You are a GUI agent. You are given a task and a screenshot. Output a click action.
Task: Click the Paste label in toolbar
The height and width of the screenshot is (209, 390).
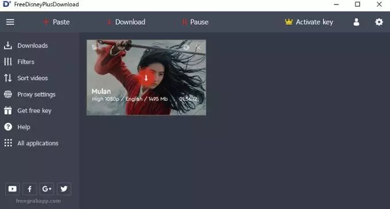click(61, 22)
